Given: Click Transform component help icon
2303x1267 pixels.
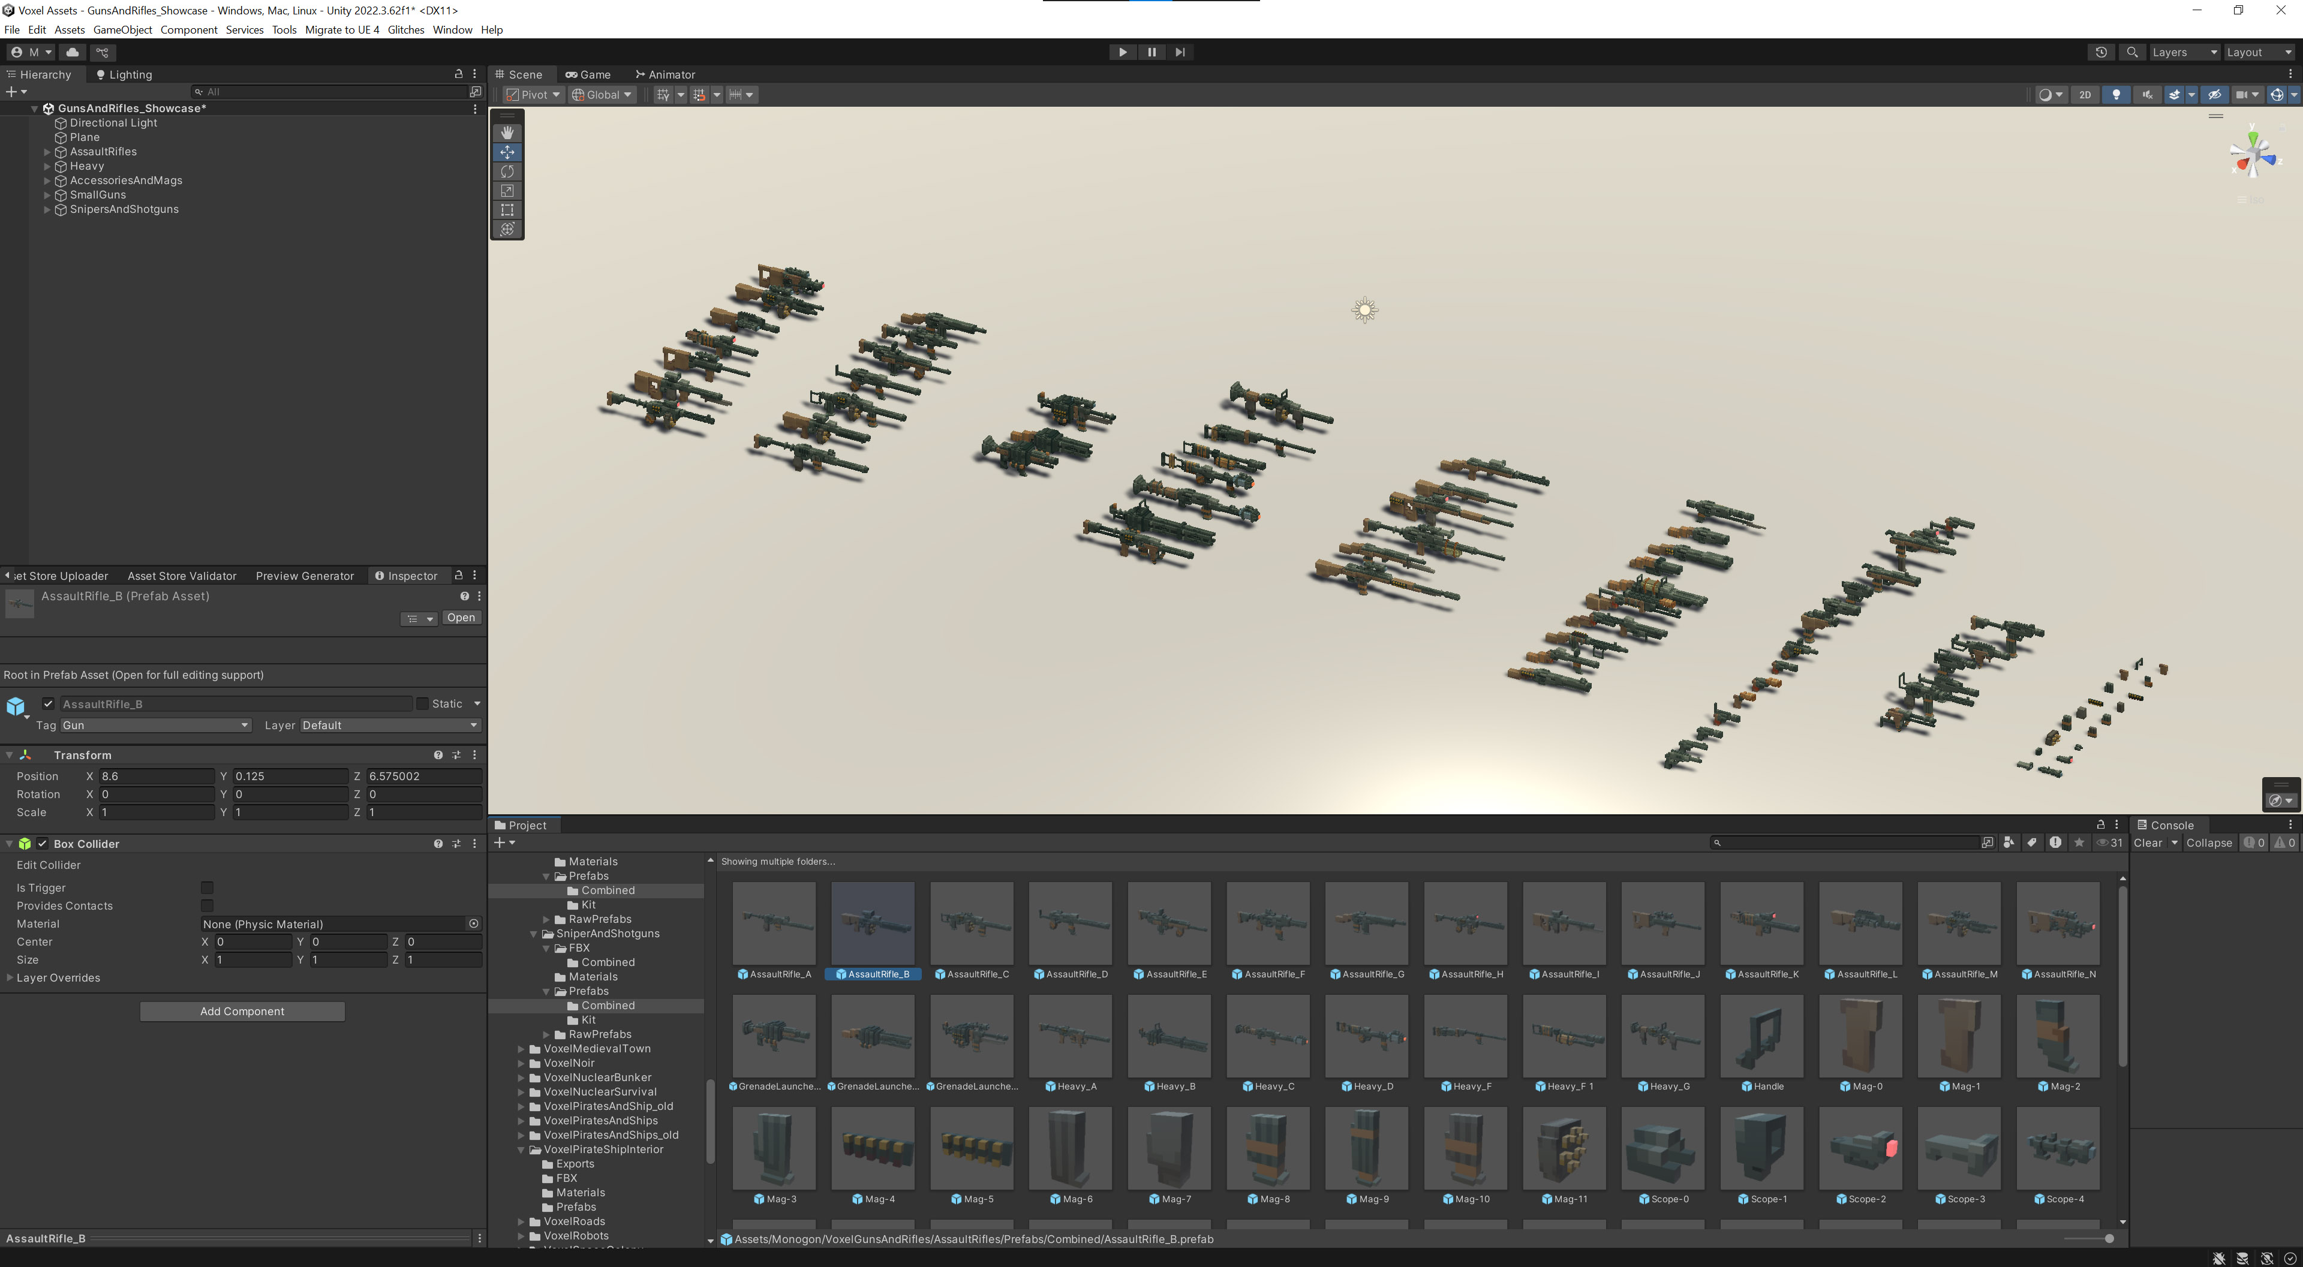Looking at the screenshot, I should point(438,755).
